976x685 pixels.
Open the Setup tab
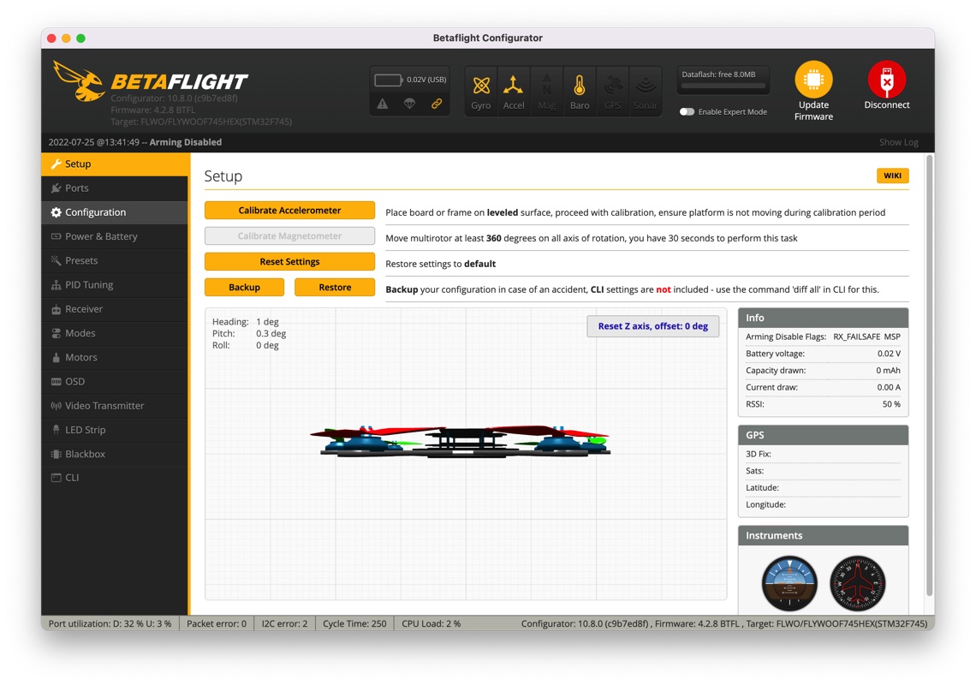tap(115, 164)
